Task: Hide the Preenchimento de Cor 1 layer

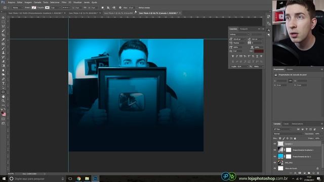Action: [275, 156]
